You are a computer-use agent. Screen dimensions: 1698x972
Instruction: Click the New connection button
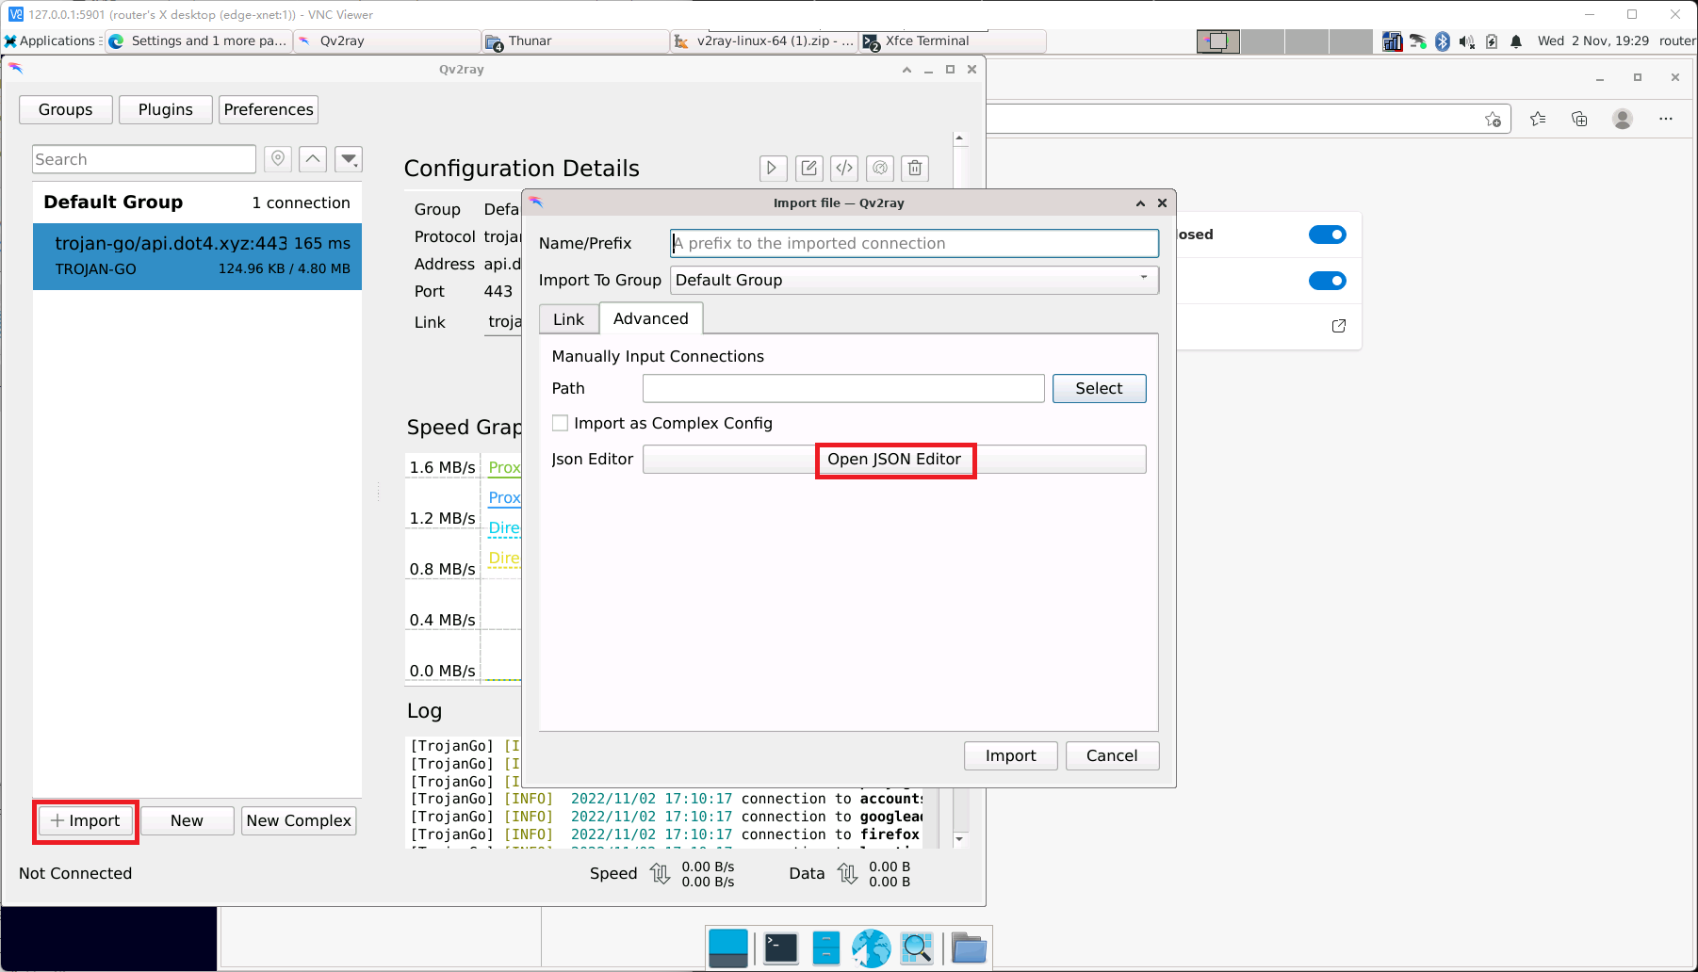pyautogui.click(x=187, y=820)
